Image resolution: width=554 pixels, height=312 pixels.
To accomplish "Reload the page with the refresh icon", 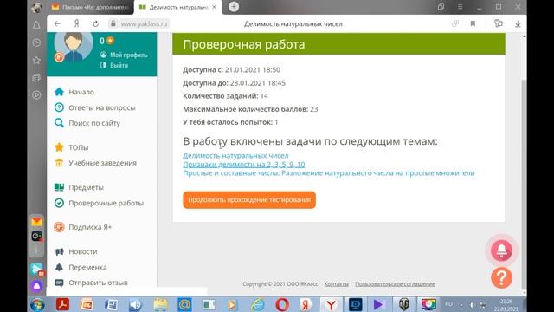I will (x=95, y=23).
